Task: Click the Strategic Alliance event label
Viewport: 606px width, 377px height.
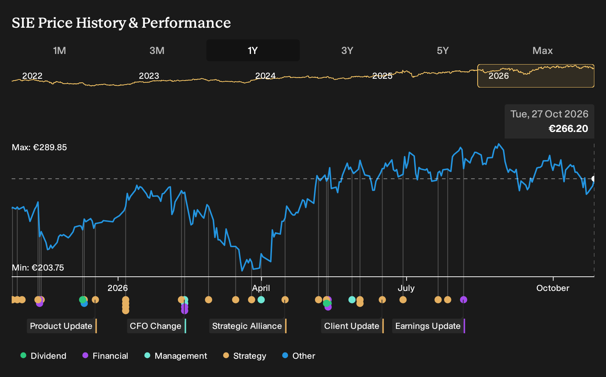Action: (248, 326)
